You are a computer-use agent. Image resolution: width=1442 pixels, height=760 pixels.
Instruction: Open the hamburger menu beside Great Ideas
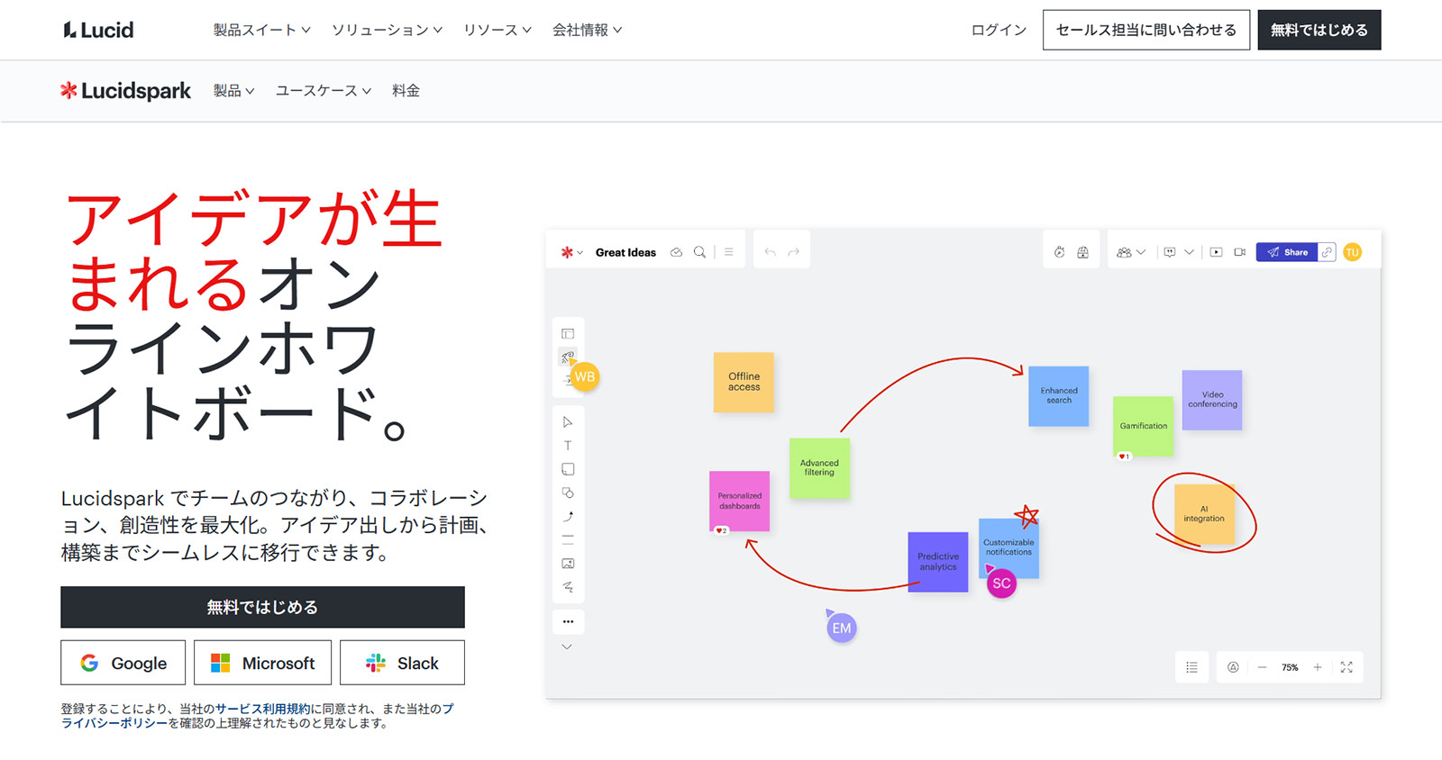coord(728,252)
